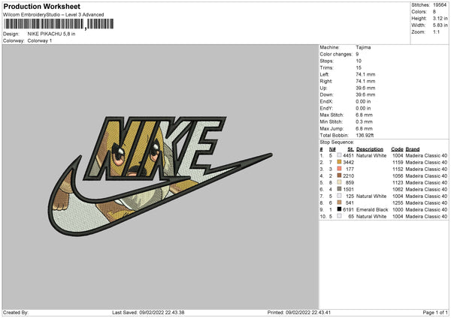Click the orange swatch for stitch count 3442
Image resolution: width=451 pixels, height=318 pixels.
[x=339, y=162]
